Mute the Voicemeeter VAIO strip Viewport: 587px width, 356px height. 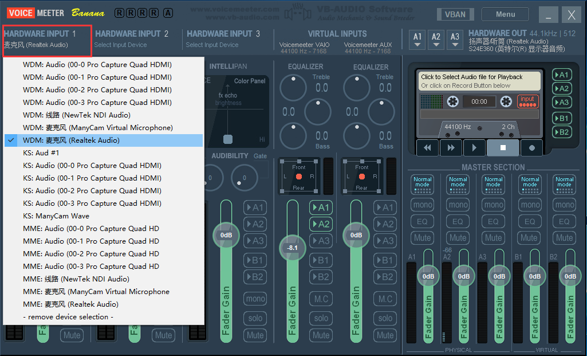pos(321,335)
